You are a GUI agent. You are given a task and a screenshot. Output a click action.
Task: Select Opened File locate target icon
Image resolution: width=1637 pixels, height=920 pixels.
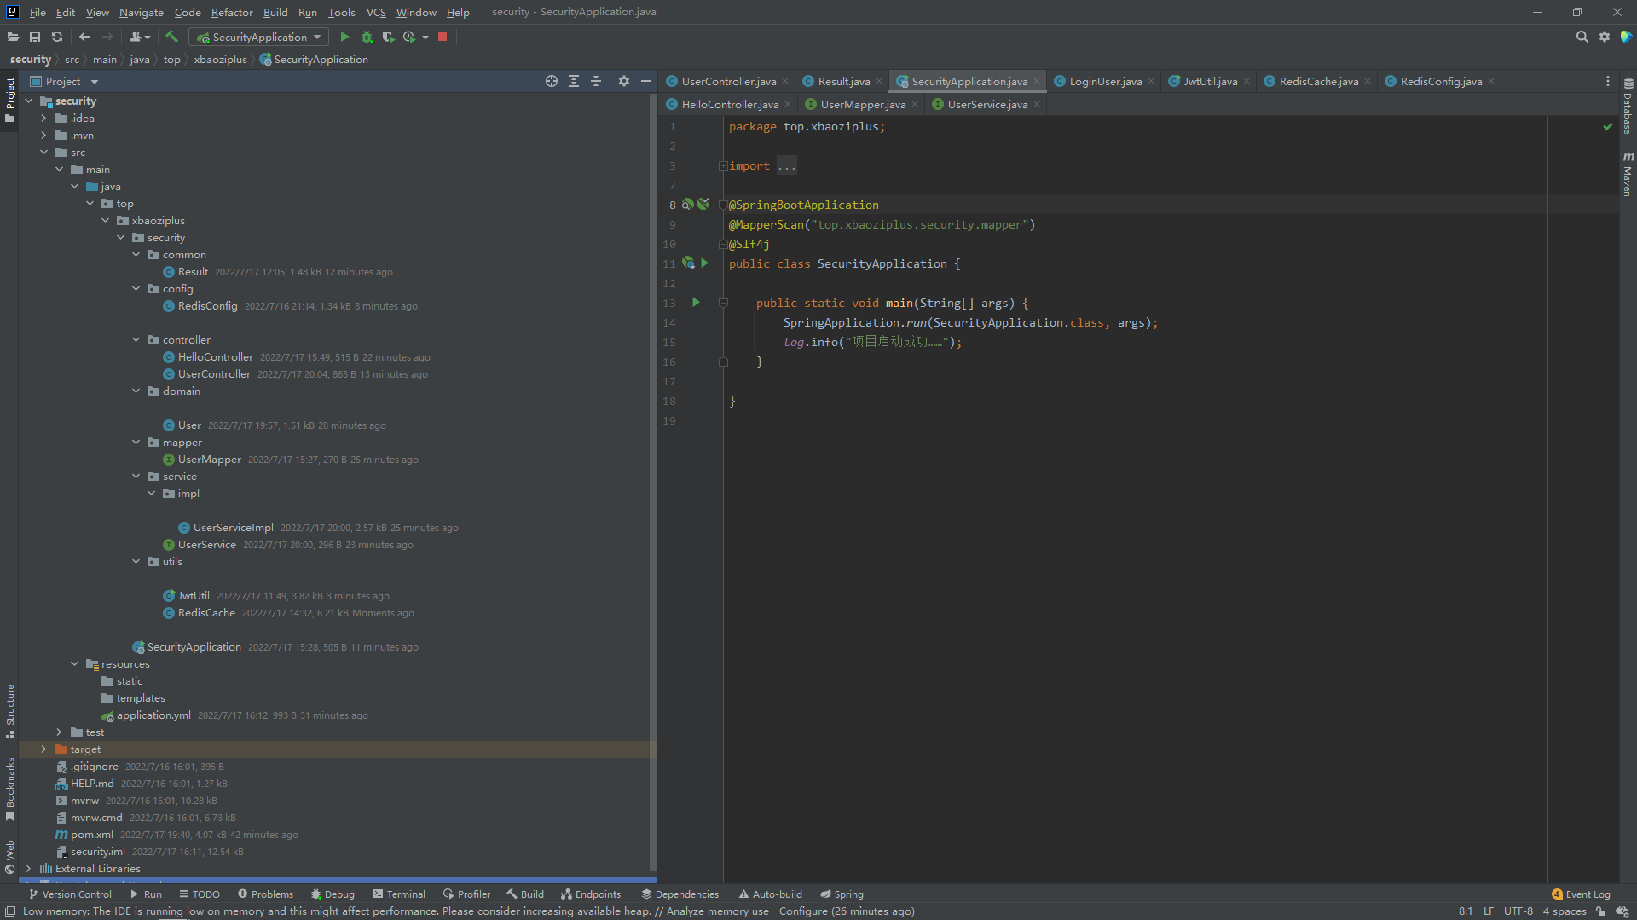[552, 81]
